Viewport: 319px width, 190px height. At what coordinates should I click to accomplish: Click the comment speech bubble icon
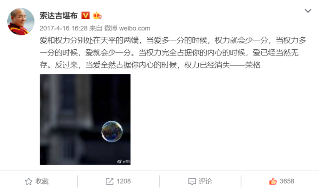point(192,181)
